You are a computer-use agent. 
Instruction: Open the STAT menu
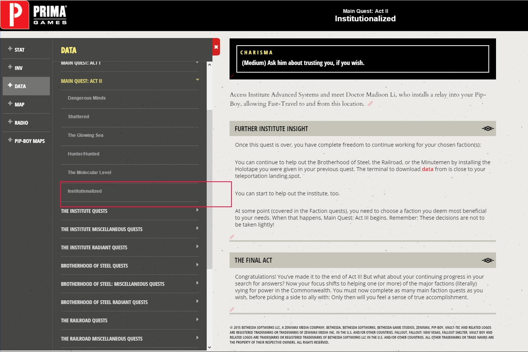click(x=26, y=50)
